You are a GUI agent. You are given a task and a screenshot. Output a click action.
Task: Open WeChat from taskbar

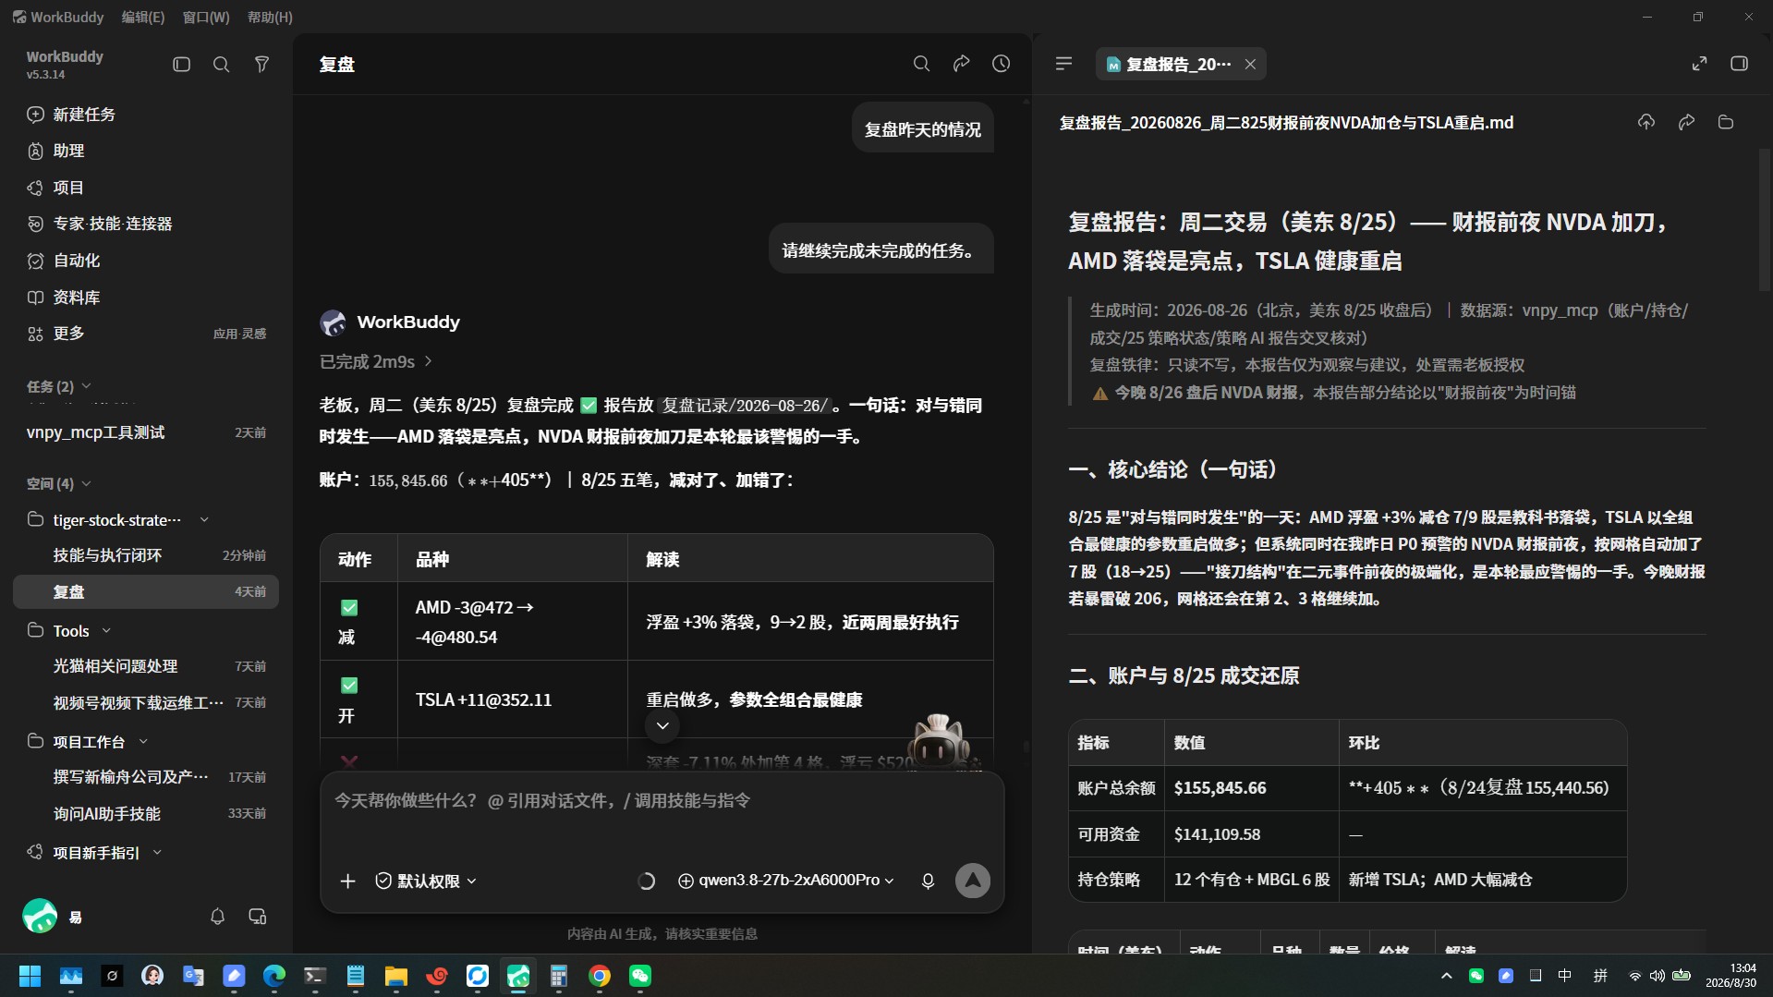[640, 976]
